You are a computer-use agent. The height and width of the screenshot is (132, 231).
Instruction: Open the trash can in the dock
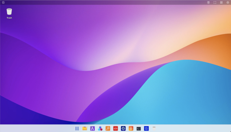pyautogui.click(x=154, y=128)
